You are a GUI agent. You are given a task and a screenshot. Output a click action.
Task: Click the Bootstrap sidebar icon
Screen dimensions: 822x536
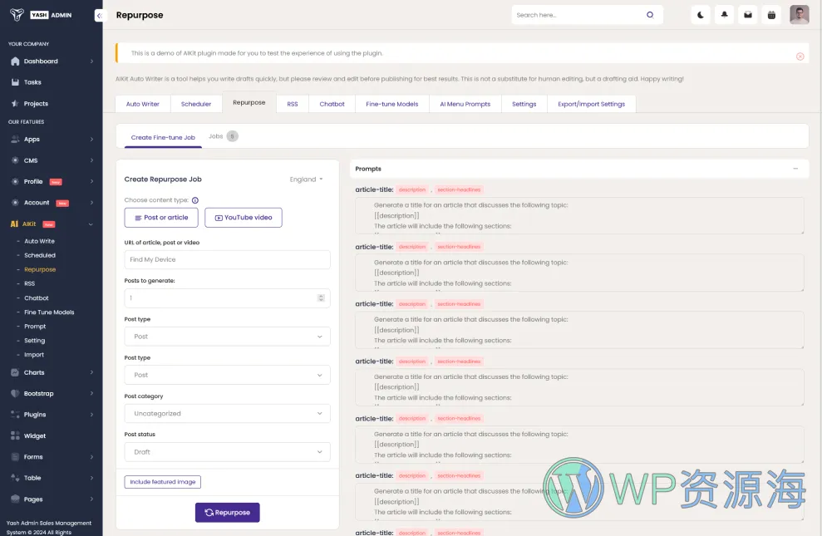15,394
